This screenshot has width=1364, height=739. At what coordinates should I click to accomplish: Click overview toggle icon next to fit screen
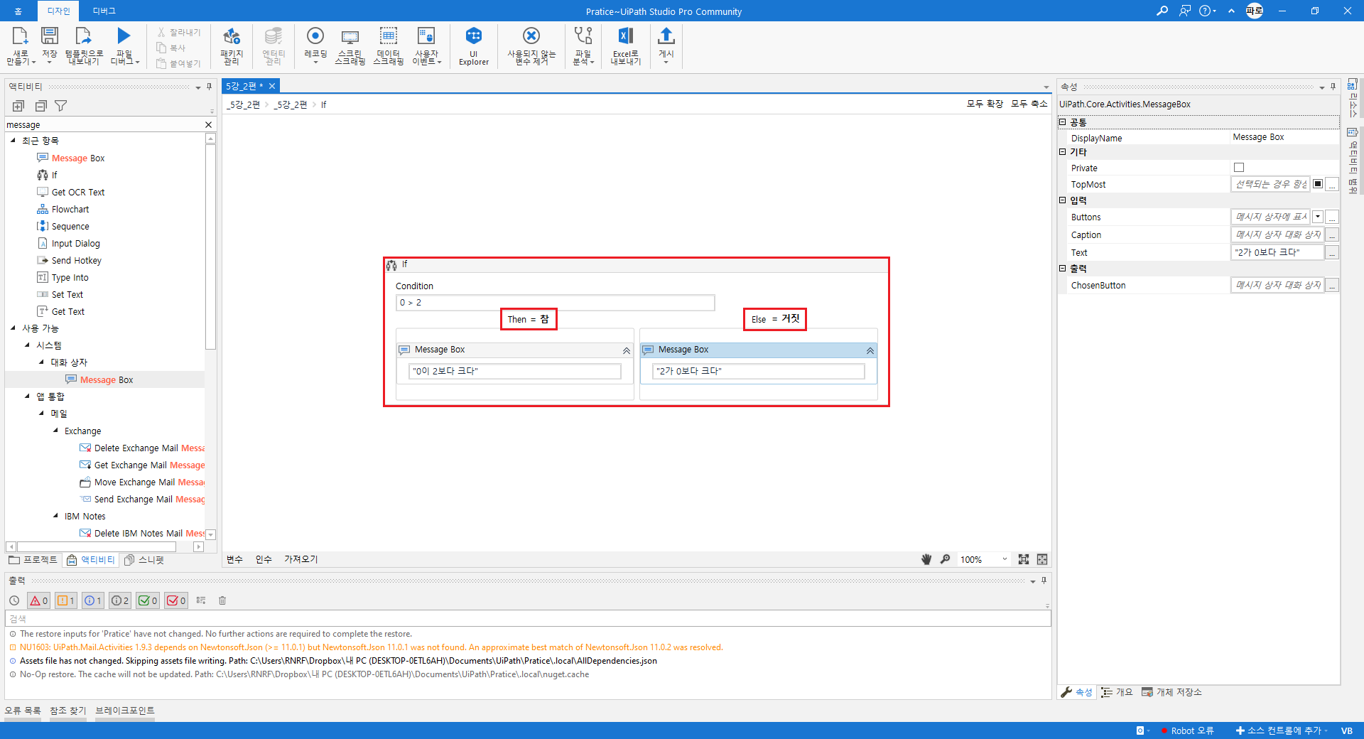point(1042,559)
